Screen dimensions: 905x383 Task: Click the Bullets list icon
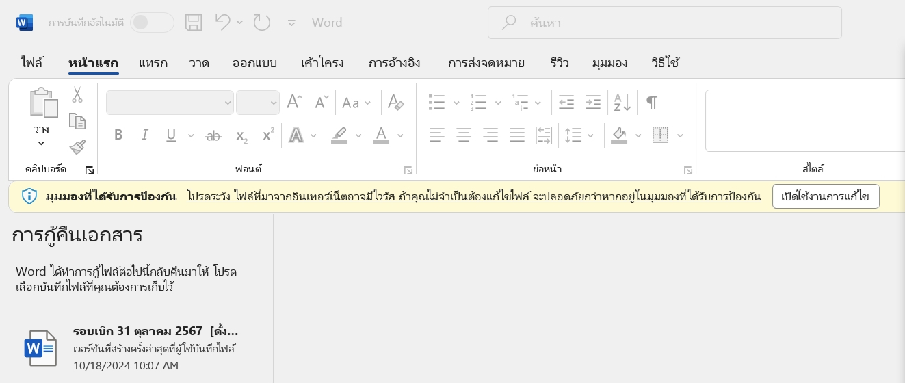(436, 103)
